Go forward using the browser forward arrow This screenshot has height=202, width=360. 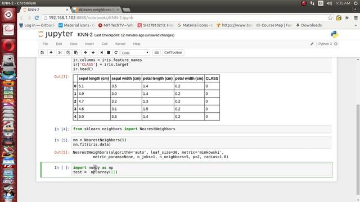pos(29,17)
